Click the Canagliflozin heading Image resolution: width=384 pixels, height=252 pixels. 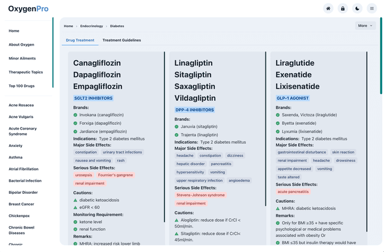pyautogui.click(x=97, y=63)
